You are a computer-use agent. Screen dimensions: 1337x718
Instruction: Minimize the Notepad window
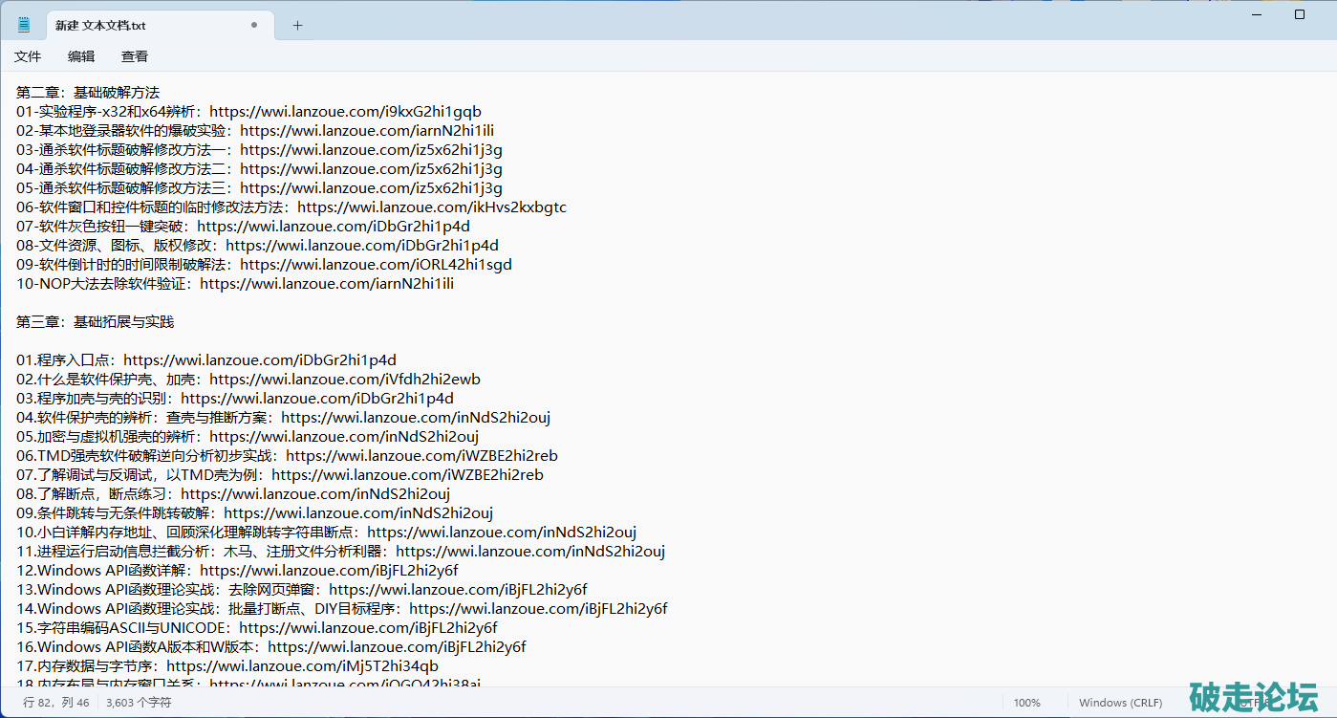pos(1255,14)
